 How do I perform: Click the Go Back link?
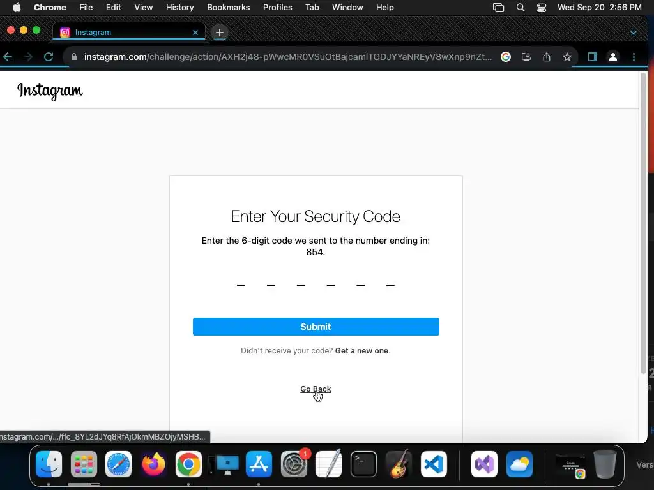point(316,389)
